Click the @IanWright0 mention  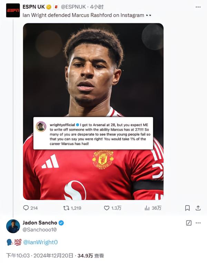40,243
